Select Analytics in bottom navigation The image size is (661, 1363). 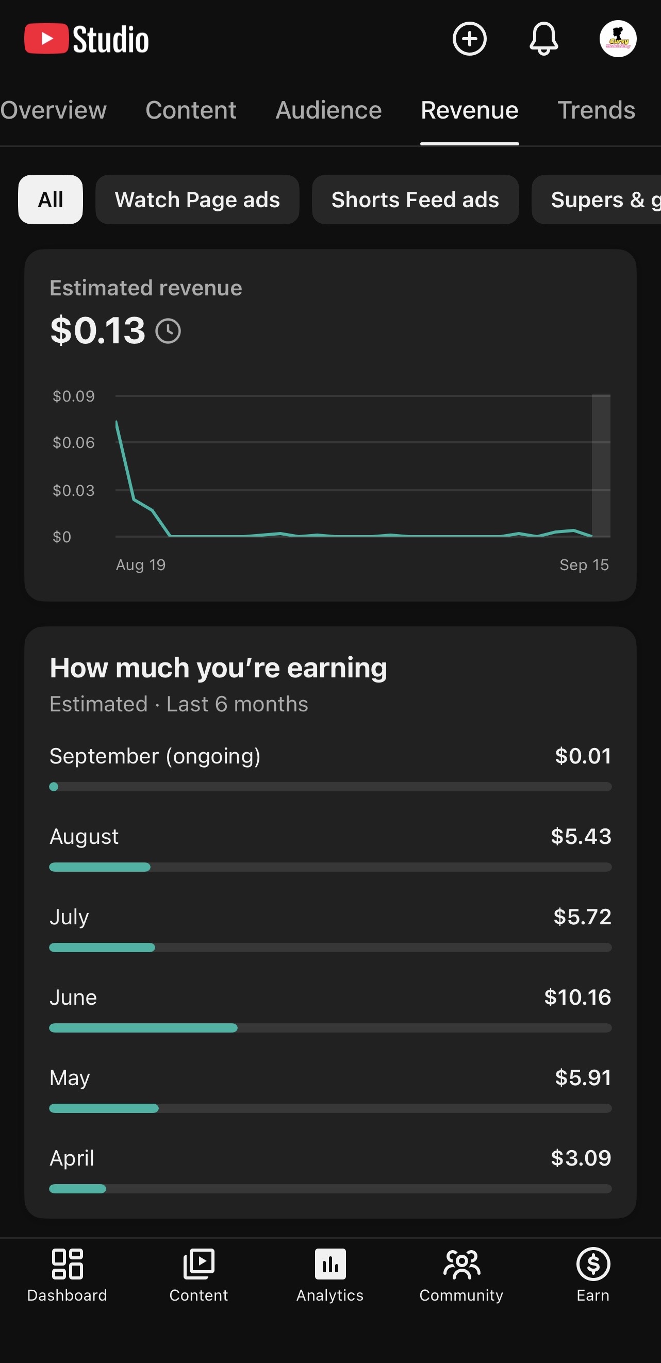(330, 1275)
